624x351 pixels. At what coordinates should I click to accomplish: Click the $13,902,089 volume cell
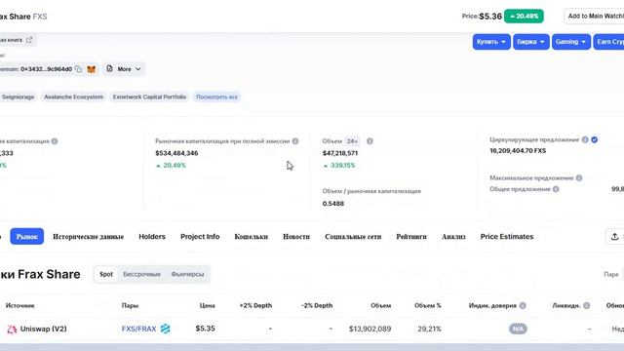pyautogui.click(x=370, y=330)
